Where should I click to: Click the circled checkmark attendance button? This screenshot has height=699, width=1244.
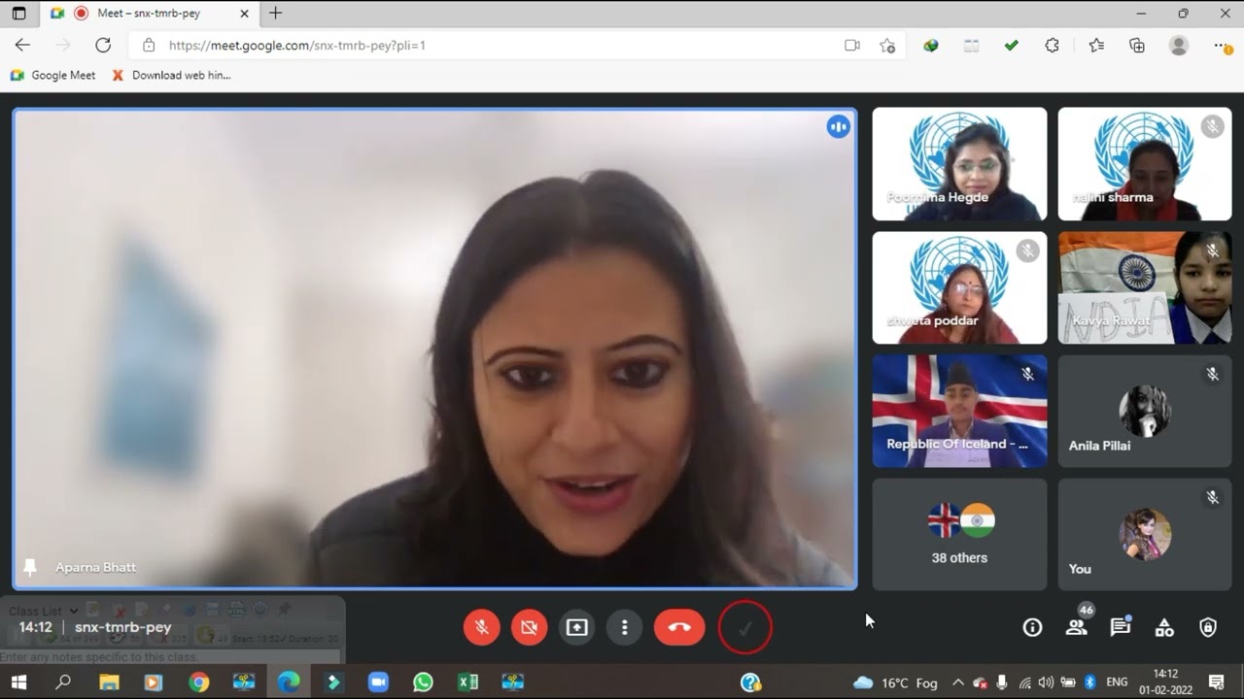point(745,628)
